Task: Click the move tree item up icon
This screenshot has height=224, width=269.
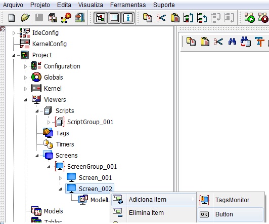Action: click(189, 18)
